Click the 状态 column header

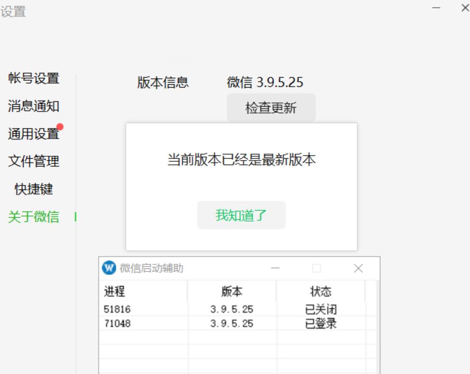coord(321,292)
